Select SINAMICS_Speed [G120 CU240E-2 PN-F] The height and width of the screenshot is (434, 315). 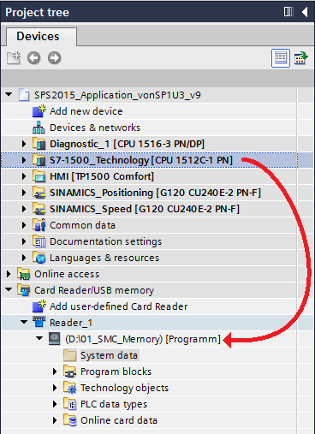coord(145,209)
